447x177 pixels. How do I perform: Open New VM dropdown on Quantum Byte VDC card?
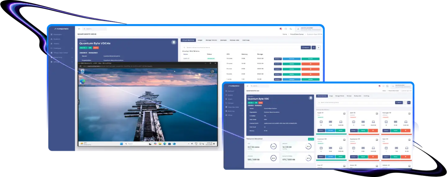click(251, 102)
